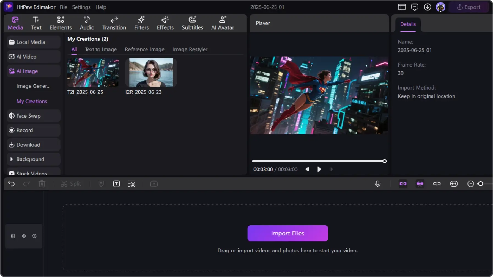Click the Split scissors tool
The height and width of the screenshot is (277, 493).
click(71, 184)
